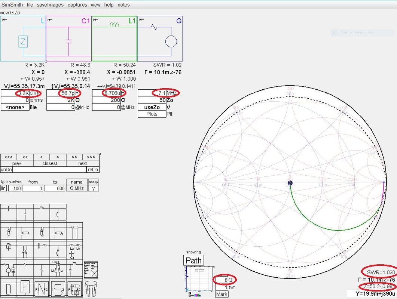Pick the La Lb Ca tee network element
Screen dimensions: 397x299
pos(74,250)
